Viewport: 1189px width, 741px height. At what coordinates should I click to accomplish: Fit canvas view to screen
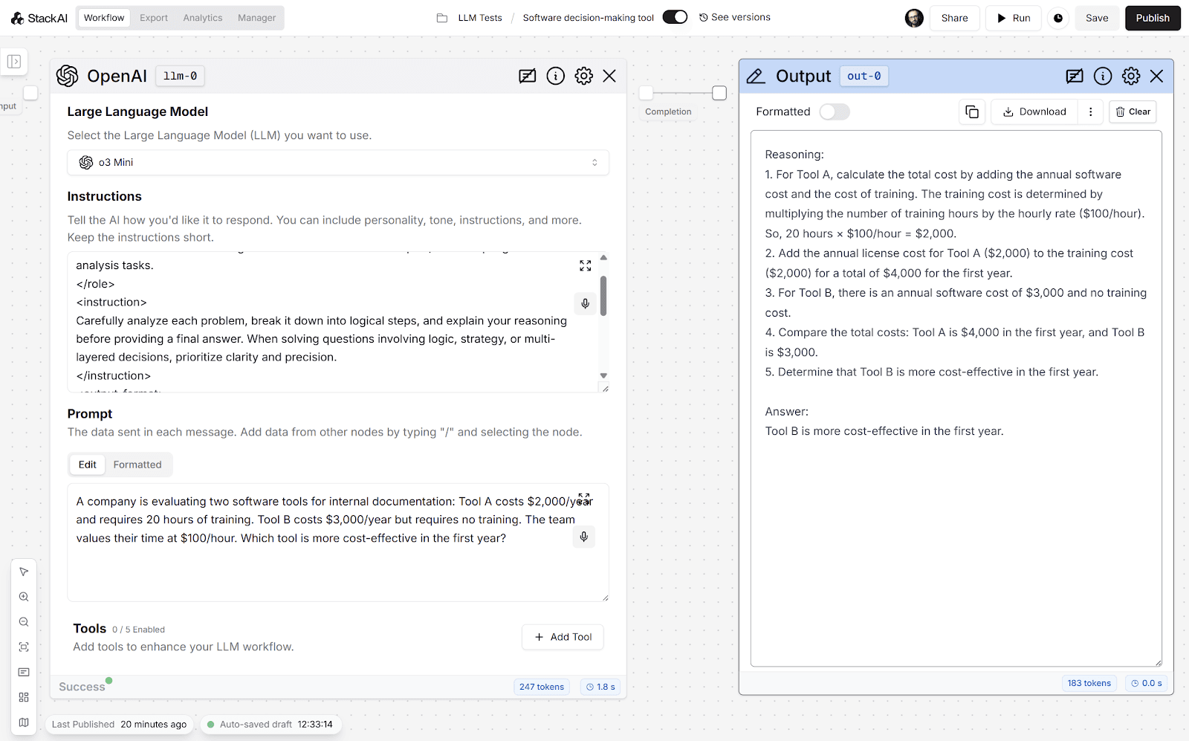(24, 647)
